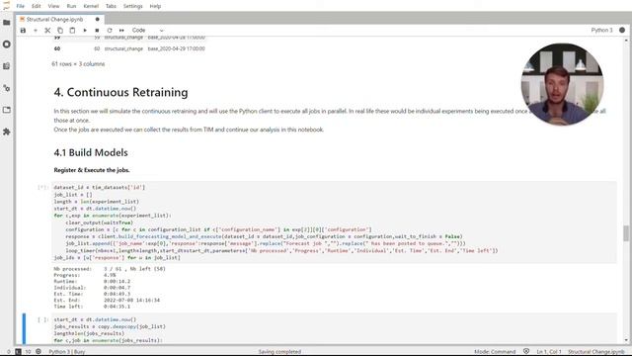Screen dimensions: 632x356
Task: Save the notebook with the disk icon
Action: click(x=23, y=31)
